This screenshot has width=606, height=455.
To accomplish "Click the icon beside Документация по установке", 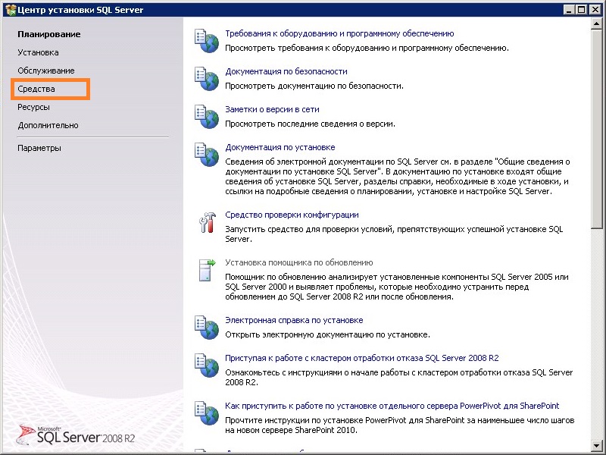I will (x=206, y=153).
